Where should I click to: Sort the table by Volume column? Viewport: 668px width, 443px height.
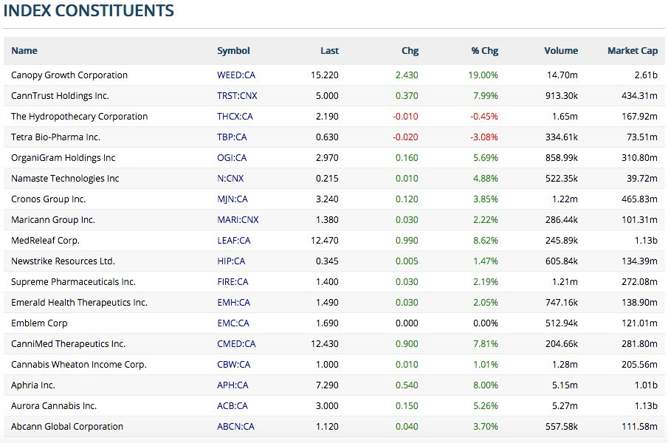(561, 51)
